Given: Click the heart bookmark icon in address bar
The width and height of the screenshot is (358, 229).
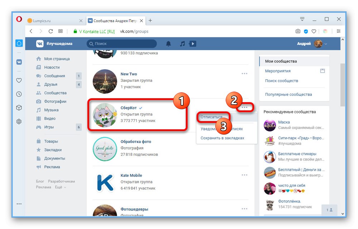Looking at the screenshot, I should coord(314,31).
